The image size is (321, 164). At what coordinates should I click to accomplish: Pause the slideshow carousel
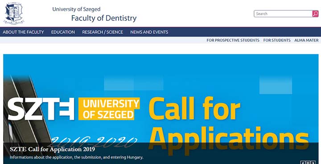point(308,163)
